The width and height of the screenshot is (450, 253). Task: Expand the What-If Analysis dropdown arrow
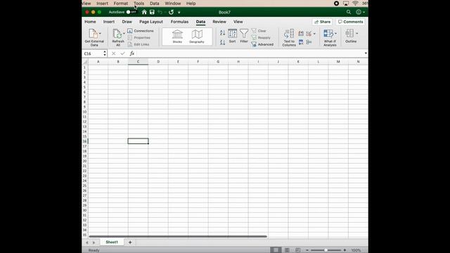coord(335,34)
